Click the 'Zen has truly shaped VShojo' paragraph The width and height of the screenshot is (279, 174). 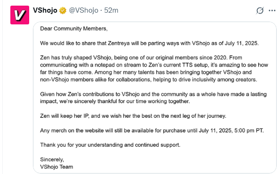154,68
